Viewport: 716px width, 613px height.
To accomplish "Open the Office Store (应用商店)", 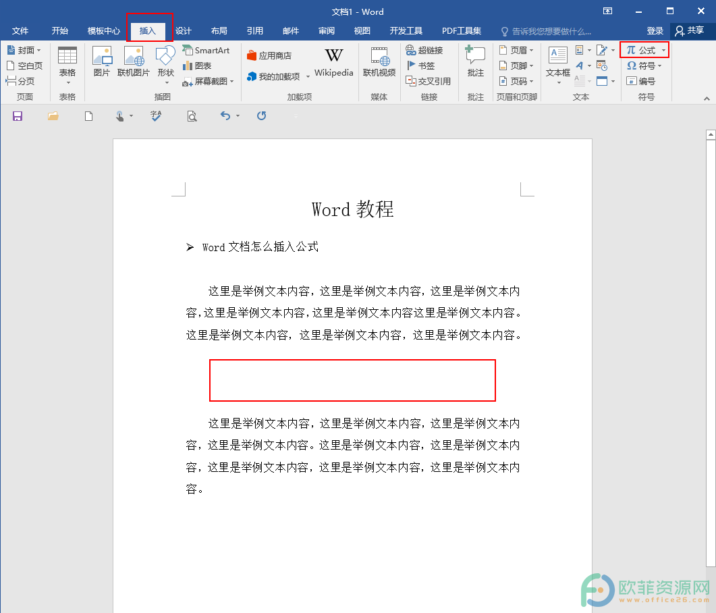I will tap(269, 56).
